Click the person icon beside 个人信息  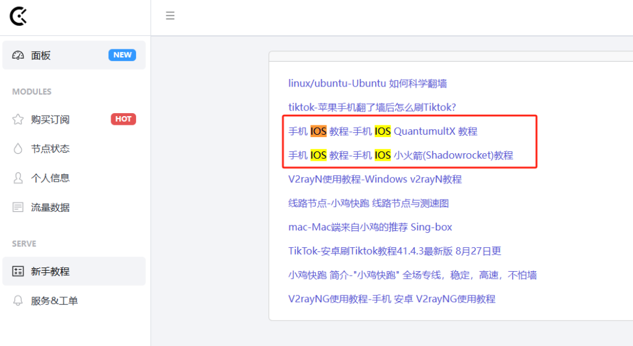18,178
